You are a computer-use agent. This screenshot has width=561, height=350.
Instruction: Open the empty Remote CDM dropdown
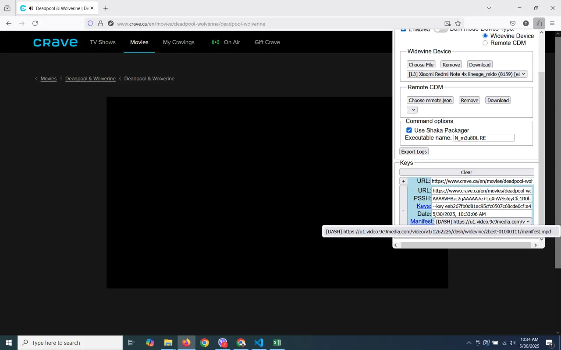(412, 110)
